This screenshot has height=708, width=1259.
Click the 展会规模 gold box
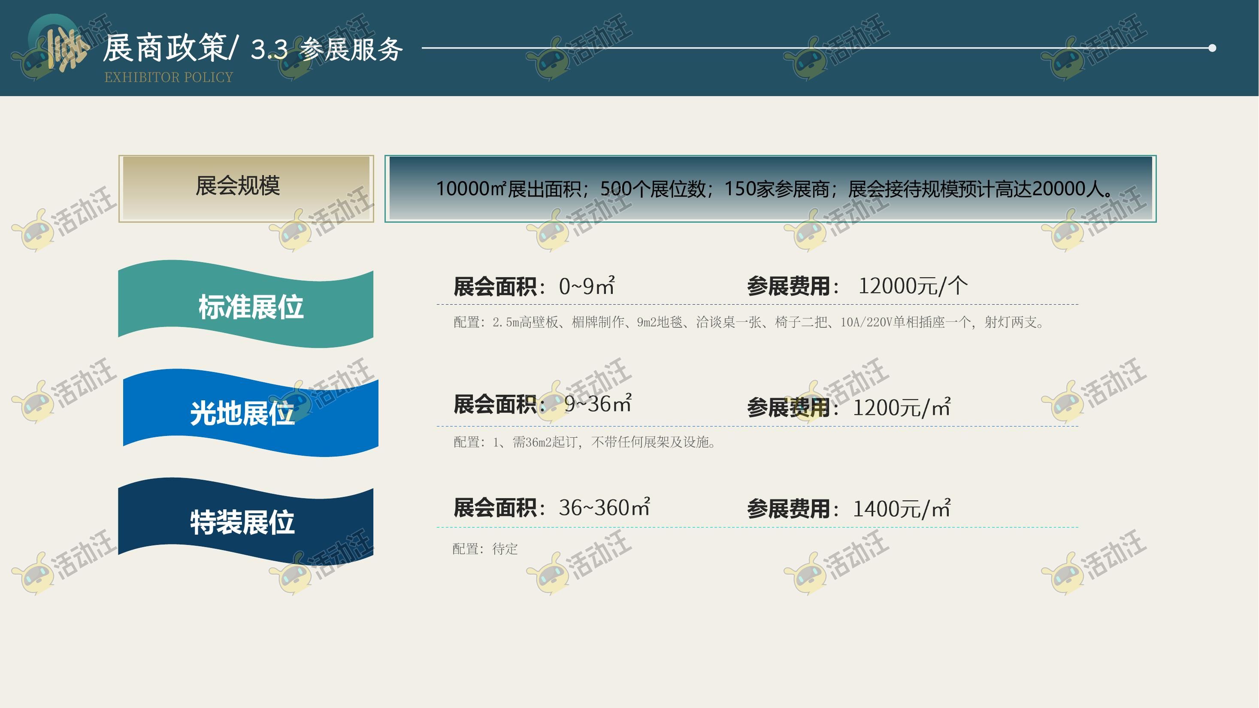246,189
